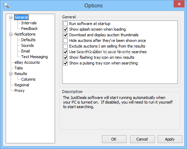Toggle Use SearchGrabber to save searches
Image resolution: width=187 pixels, height=149 pixels.
click(66, 52)
